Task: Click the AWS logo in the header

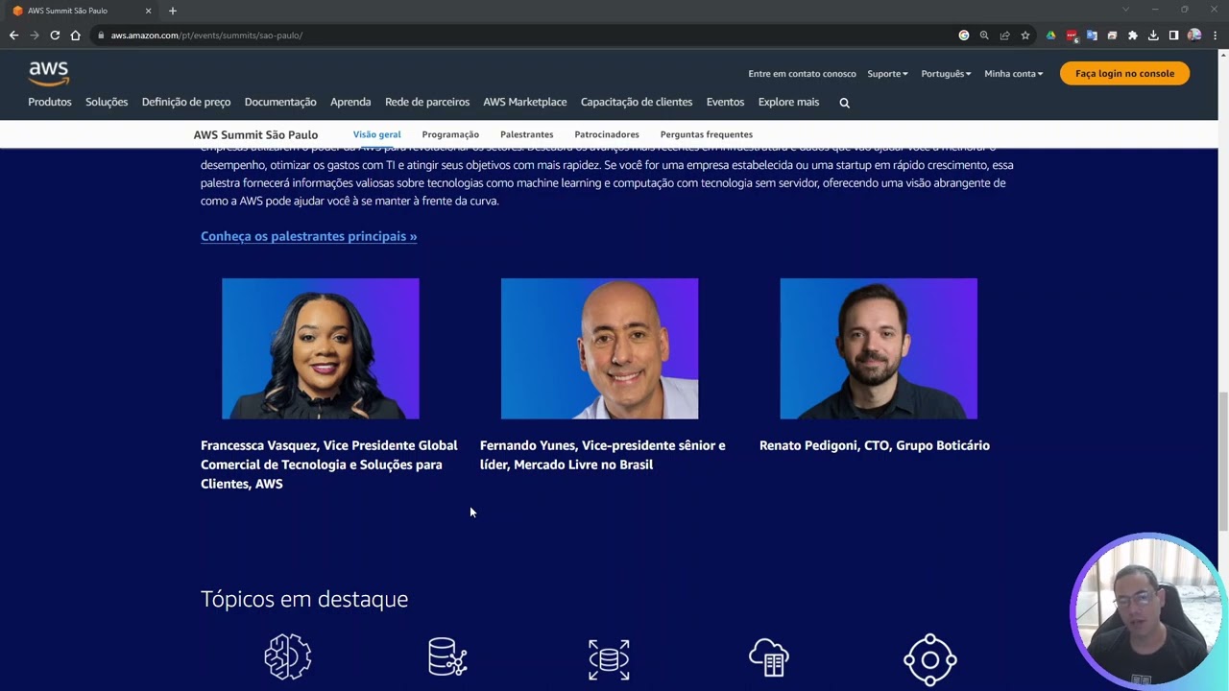Action: click(x=48, y=73)
